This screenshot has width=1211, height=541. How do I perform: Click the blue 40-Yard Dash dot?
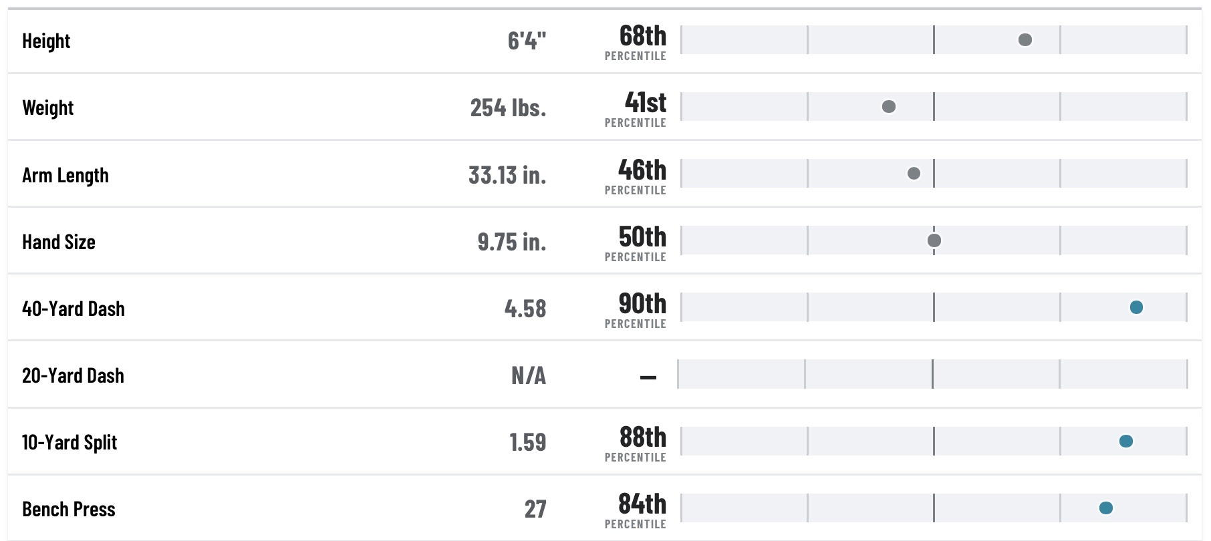1136,307
